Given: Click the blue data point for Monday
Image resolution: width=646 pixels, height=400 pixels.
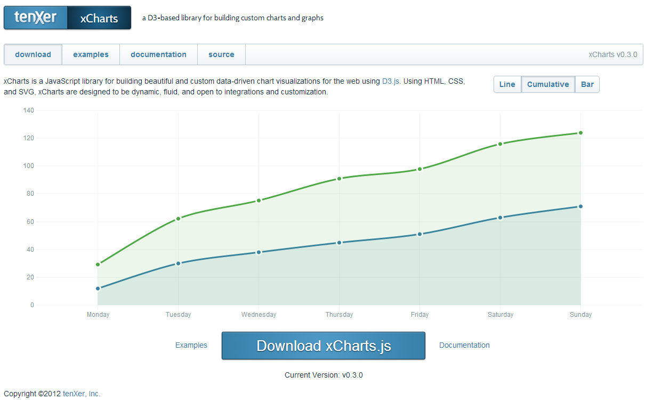Looking at the screenshot, I should [x=98, y=289].
